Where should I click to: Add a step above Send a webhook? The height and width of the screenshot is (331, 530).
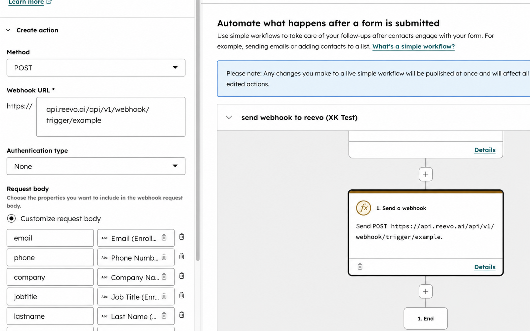(x=426, y=174)
